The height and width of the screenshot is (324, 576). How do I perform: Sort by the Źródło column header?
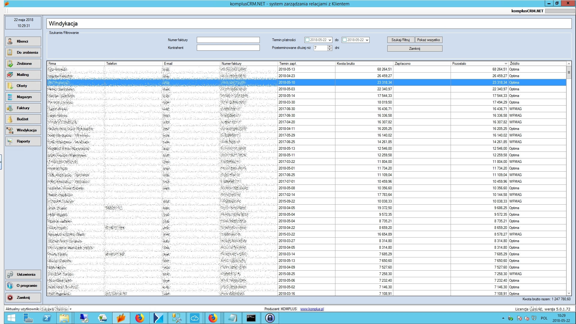pos(537,64)
